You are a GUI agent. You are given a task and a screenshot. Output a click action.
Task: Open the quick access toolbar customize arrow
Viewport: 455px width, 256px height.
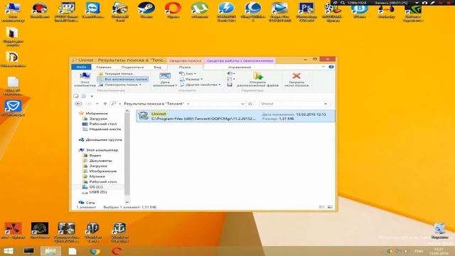tap(92, 96)
